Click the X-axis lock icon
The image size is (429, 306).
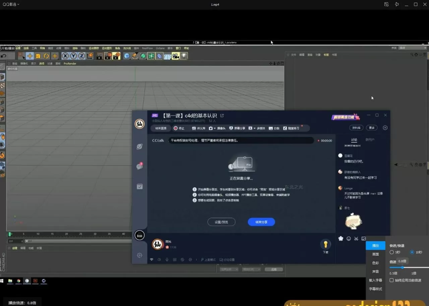[x=65, y=56]
